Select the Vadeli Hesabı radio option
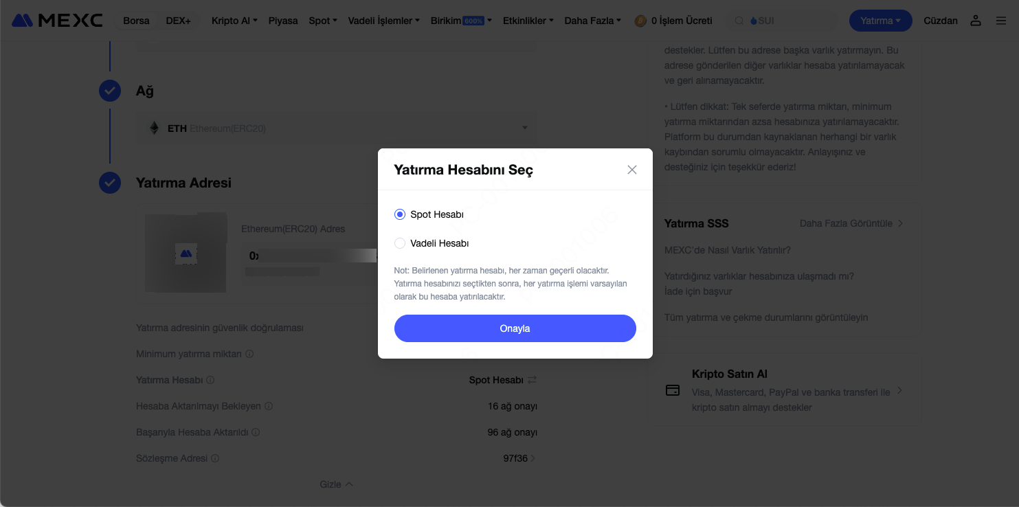1019x507 pixels. click(400, 243)
